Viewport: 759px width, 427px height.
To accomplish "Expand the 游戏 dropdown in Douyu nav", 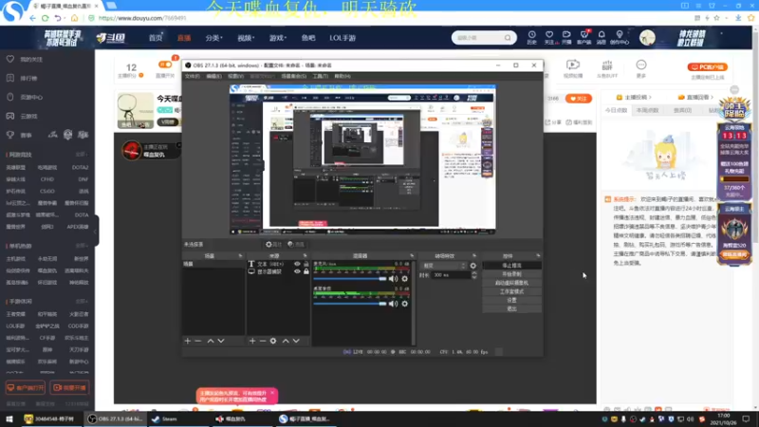I will 277,38.
